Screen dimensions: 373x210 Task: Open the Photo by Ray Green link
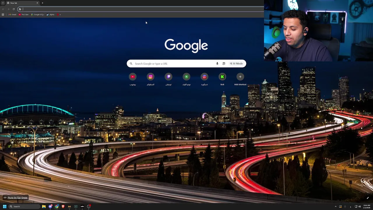17,198
